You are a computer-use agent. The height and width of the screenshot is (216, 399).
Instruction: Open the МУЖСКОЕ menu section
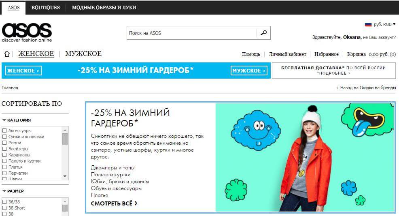pyautogui.click(x=83, y=54)
